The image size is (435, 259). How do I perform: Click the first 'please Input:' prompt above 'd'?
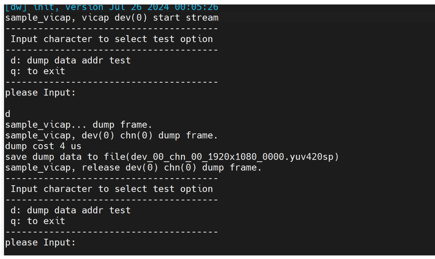coord(40,93)
